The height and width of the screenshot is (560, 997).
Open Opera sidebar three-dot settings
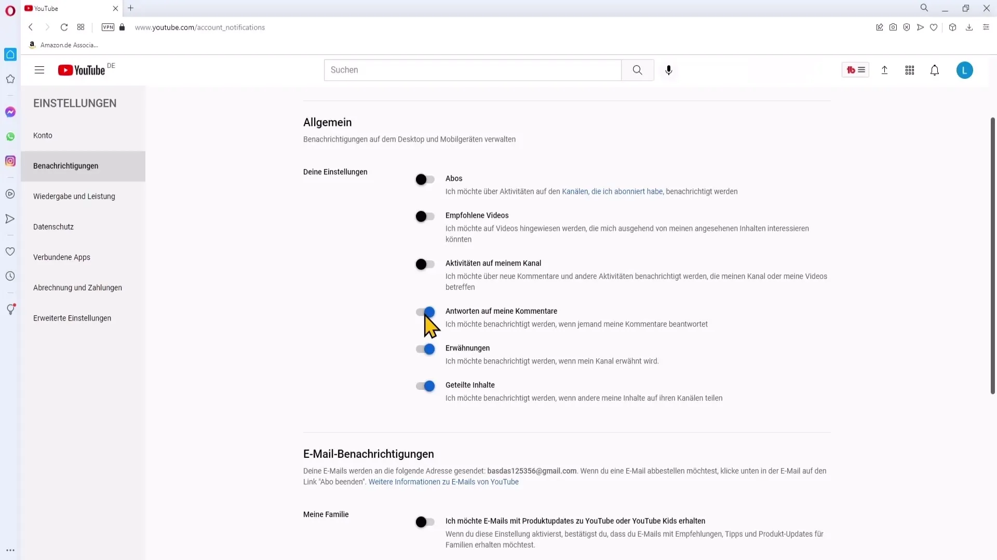pos(10,551)
